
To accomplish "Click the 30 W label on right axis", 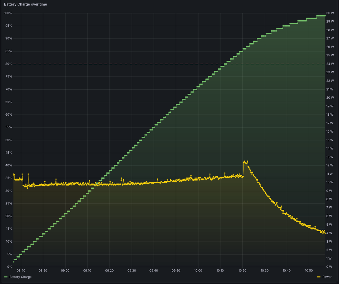I will tap(330, 13).
